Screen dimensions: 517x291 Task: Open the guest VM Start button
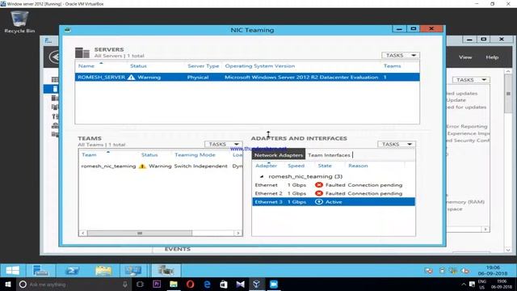point(13,271)
